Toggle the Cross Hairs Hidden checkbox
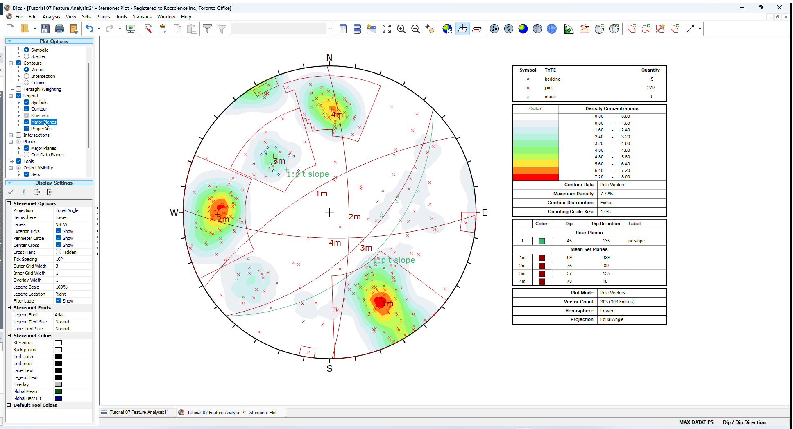793x429 pixels. (x=59, y=252)
